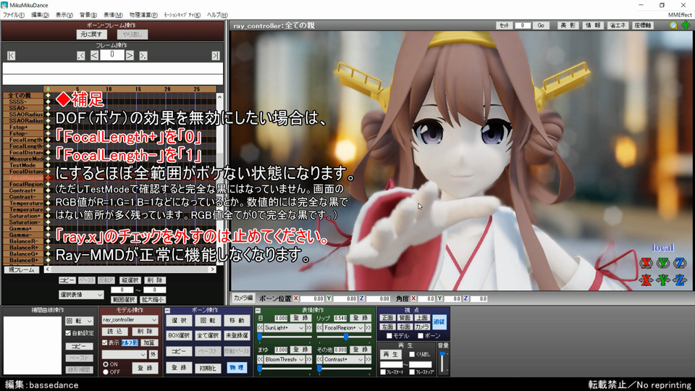Go to the previous keyframe (.< button)

click(x=80, y=56)
